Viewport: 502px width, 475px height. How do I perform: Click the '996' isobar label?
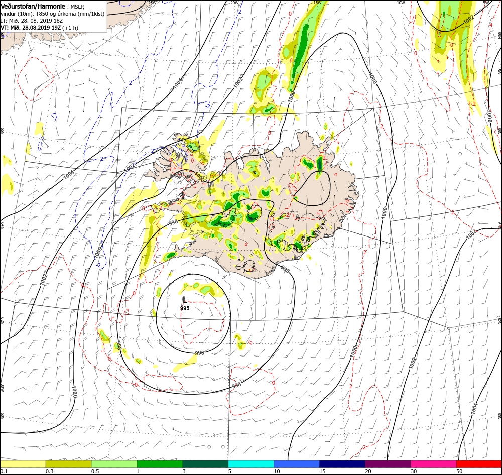tap(199, 353)
